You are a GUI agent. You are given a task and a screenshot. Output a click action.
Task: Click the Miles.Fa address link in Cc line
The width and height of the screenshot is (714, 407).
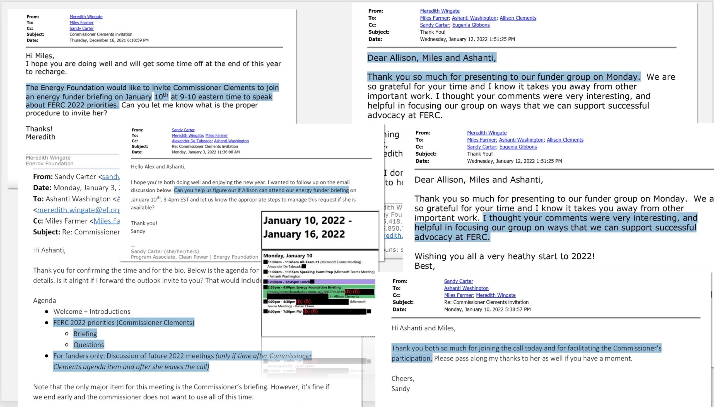pos(106,221)
